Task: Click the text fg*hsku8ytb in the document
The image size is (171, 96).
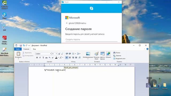Action: pyautogui.click(x=49, y=70)
